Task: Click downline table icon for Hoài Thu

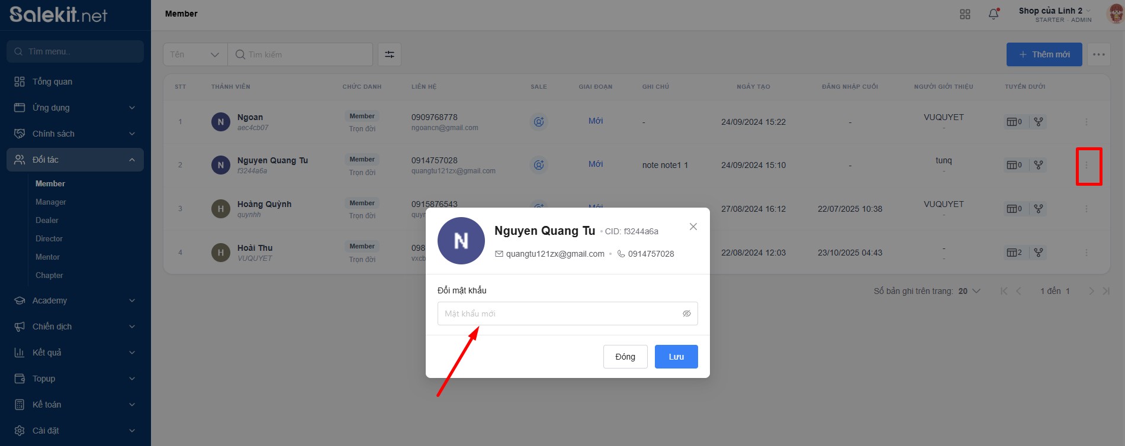Action: [1014, 253]
